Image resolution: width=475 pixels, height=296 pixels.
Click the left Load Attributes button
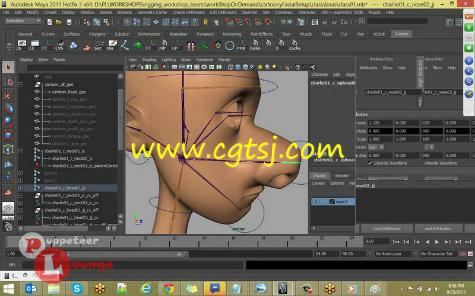point(387,229)
